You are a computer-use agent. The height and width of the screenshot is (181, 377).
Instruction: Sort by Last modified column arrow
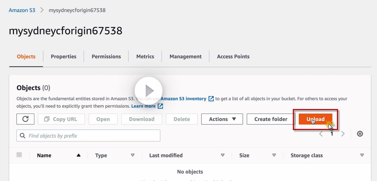coord(223,155)
